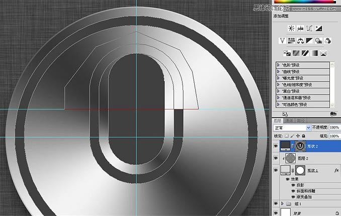Click scroll-up arrow of presets list
The image size is (341, 216).
click(x=332, y=64)
